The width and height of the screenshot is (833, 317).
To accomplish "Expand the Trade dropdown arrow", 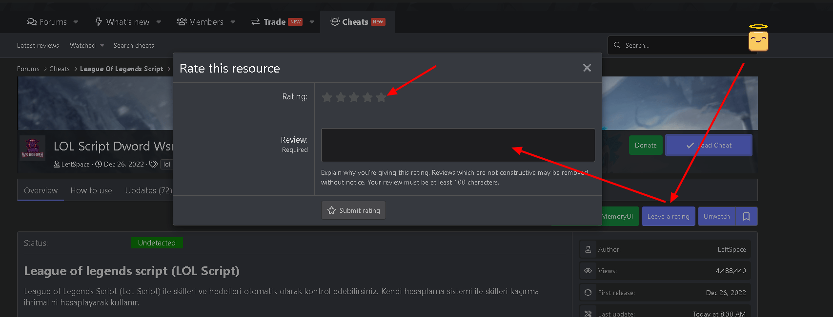I will pos(312,22).
